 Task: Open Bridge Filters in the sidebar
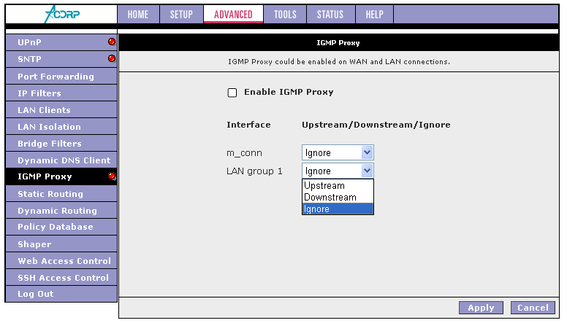click(x=61, y=144)
